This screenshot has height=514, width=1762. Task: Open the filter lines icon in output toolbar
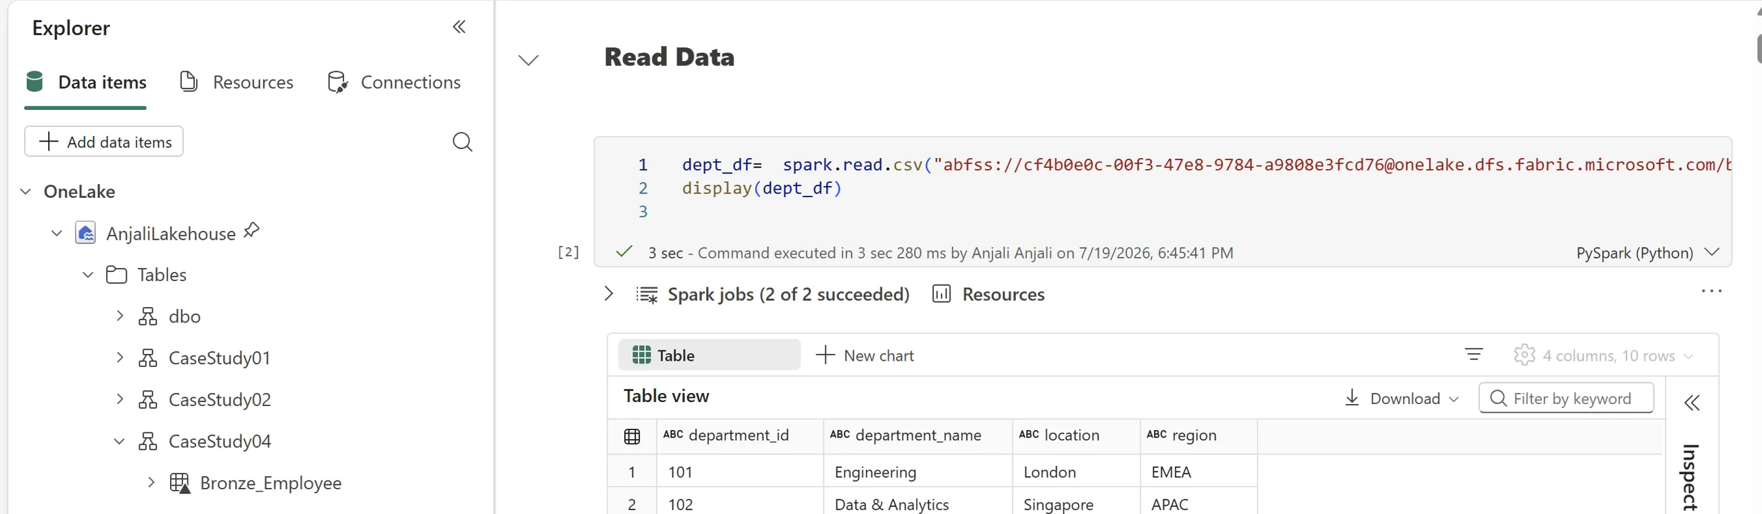(1474, 355)
